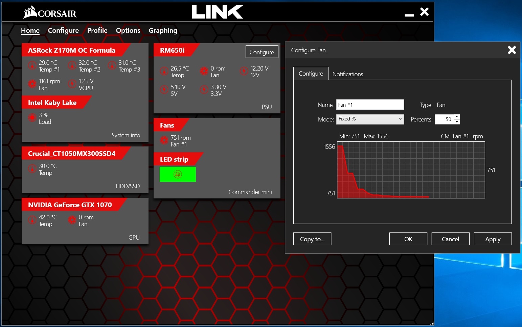Click the Commander mini label
This screenshot has width=522, height=327.
point(250,192)
